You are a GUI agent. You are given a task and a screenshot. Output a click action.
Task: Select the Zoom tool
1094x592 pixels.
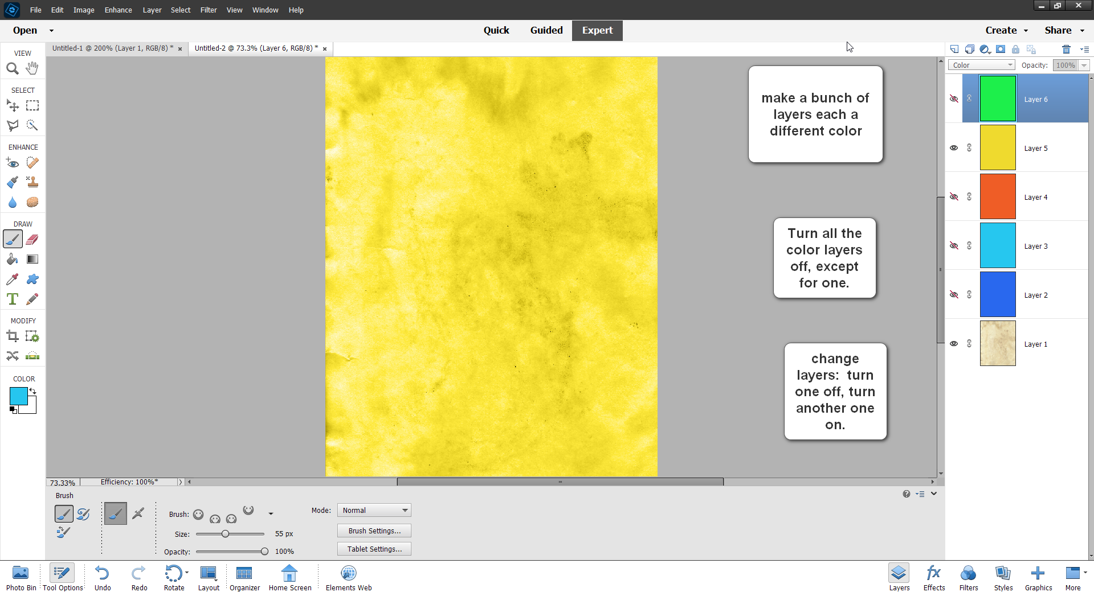tap(13, 68)
